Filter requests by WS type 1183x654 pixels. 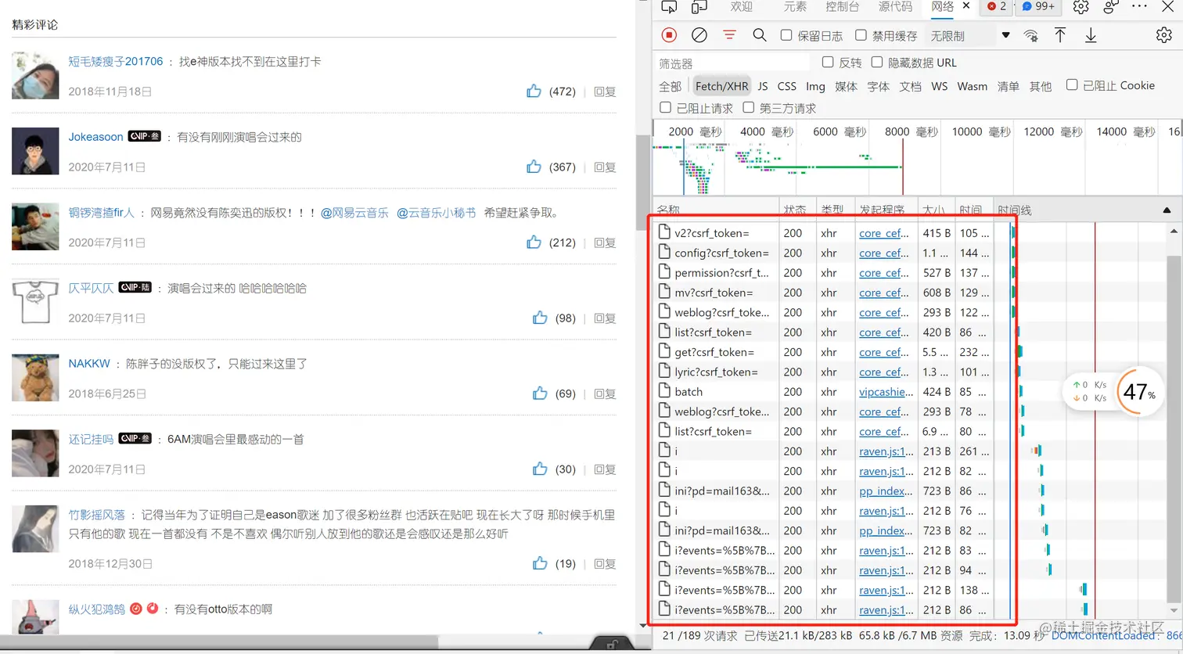point(939,86)
